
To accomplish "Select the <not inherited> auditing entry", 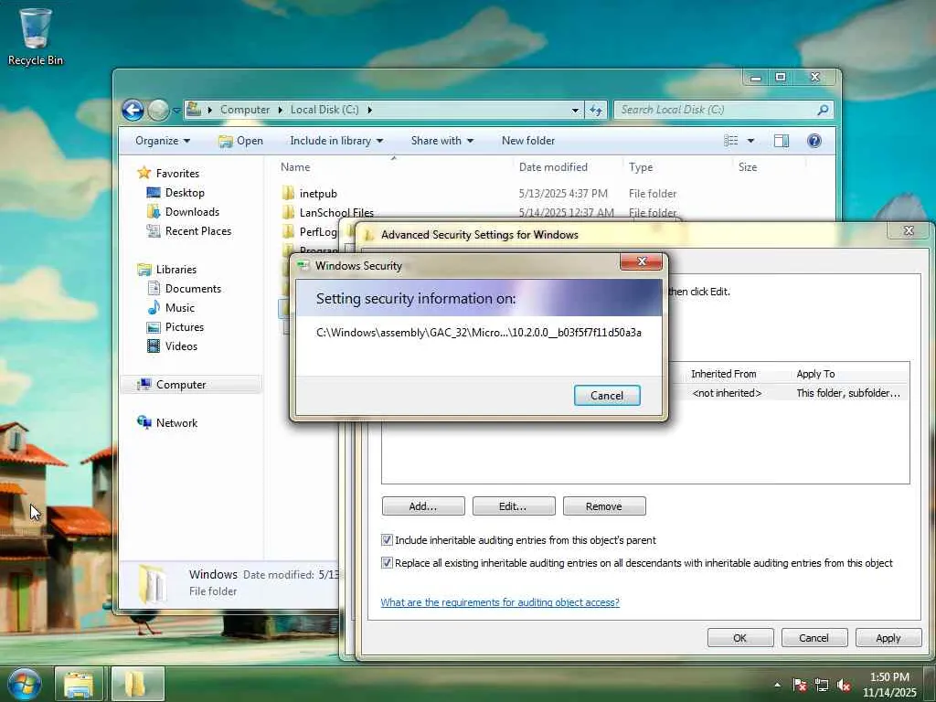I will [727, 393].
